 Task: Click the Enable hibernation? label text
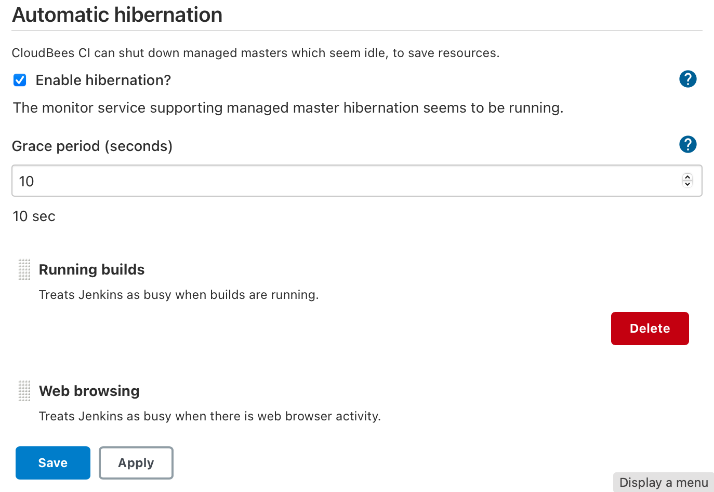[103, 80]
